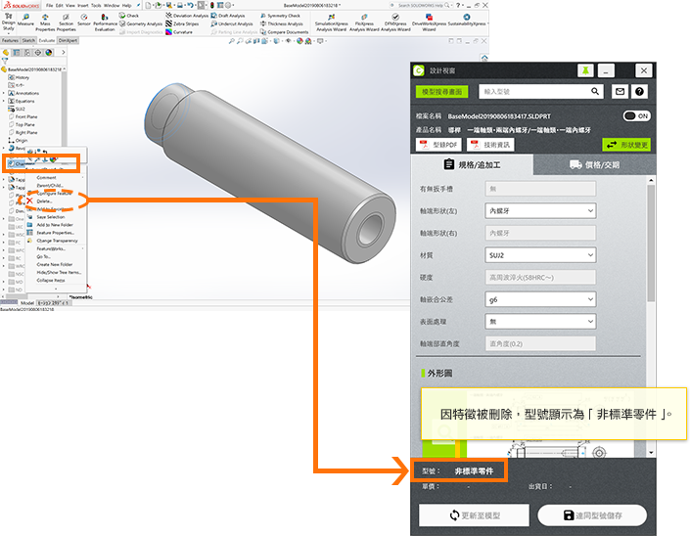Click the Measure tool icon

coord(25,20)
